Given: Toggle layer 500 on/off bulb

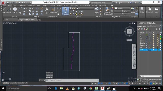Looking at the screenshot, I should point(150,39).
